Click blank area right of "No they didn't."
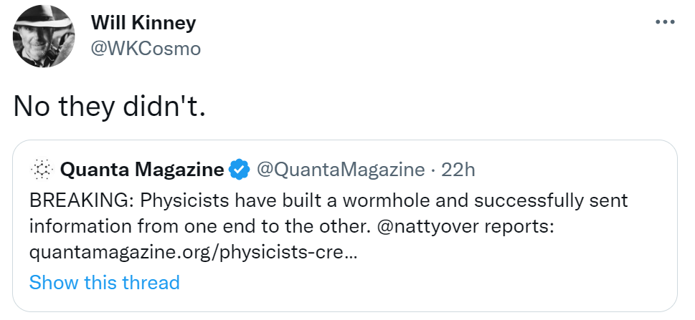 click(430, 105)
